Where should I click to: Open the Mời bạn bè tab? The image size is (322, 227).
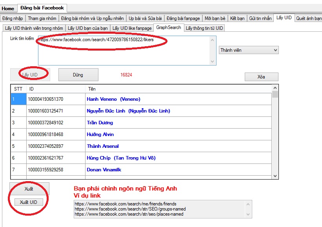coord(215,18)
